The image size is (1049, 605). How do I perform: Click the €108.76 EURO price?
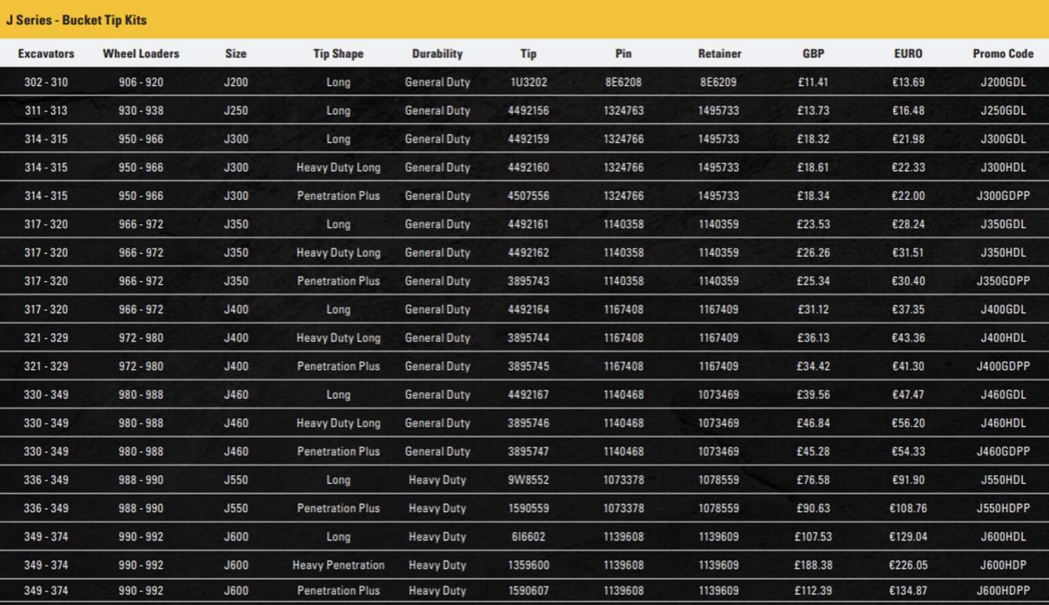pos(908,508)
